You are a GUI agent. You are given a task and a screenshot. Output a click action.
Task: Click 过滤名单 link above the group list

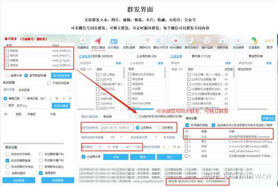176,56
